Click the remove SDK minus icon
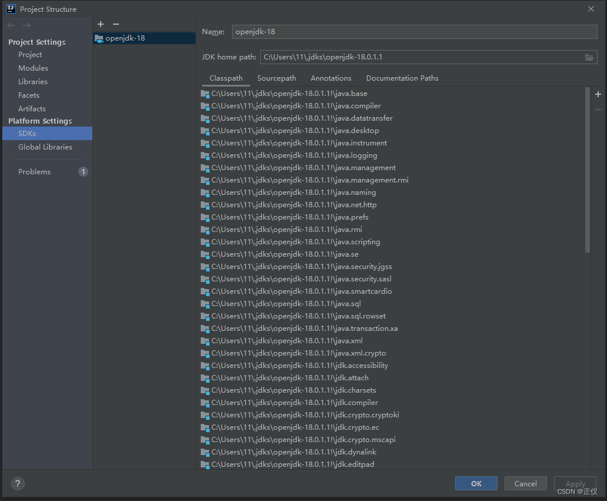Image resolution: width=607 pixels, height=501 pixels. pos(116,24)
